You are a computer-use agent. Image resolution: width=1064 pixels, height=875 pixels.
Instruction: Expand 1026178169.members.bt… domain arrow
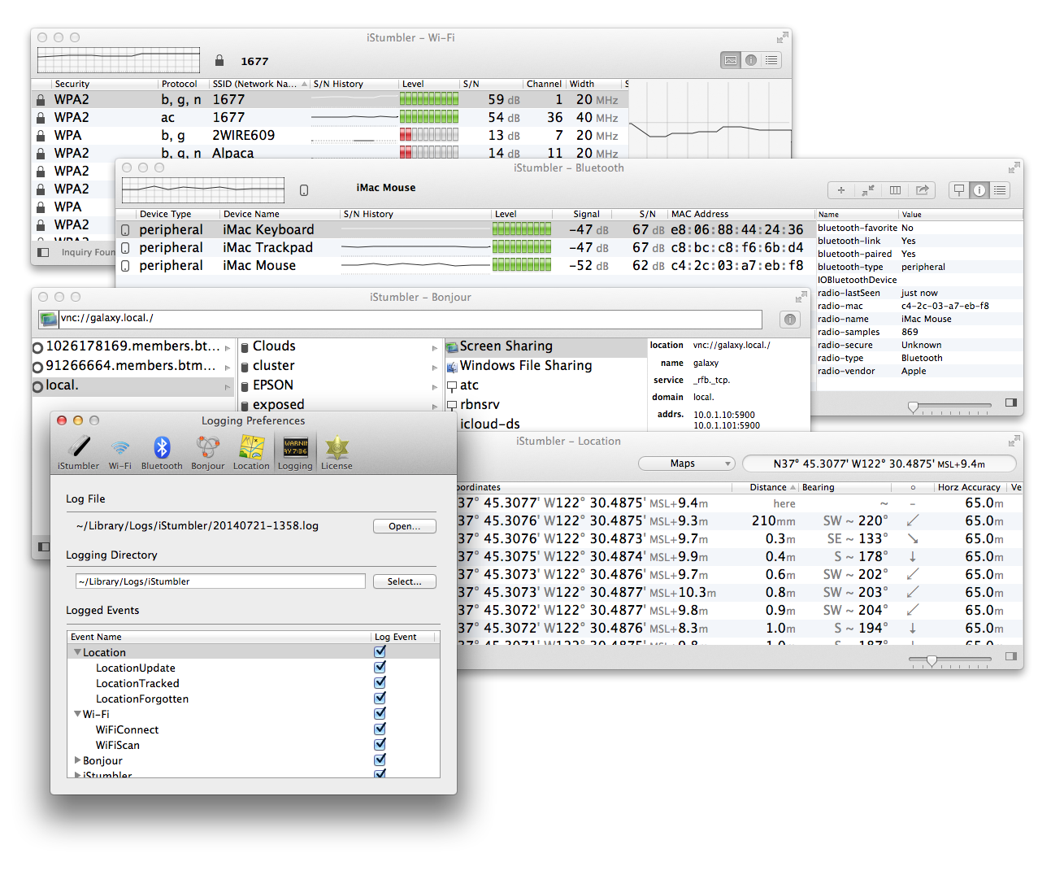click(228, 348)
